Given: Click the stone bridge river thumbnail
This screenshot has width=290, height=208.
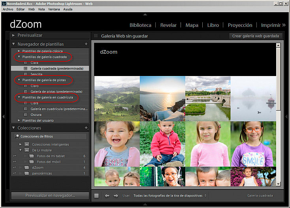Looking at the screenshot, I should 208,98.
